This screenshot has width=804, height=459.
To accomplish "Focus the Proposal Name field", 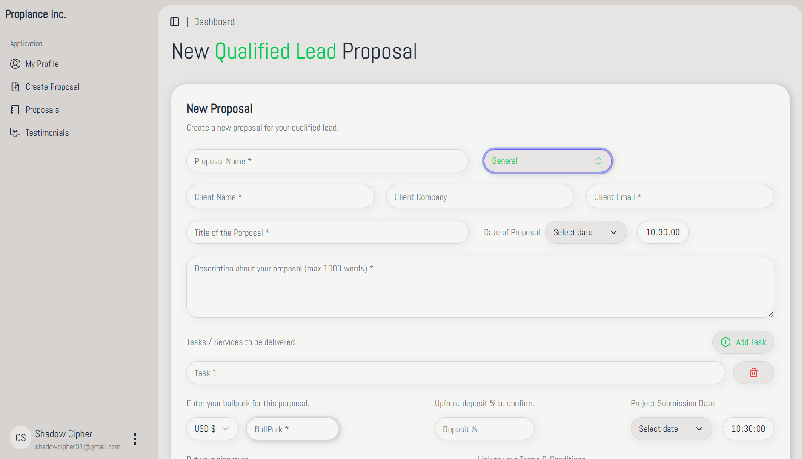I will coord(327,161).
